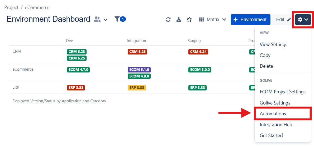Image resolution: width=314 pixels, height=146 pixels.
Task: Click the eCommerce row label
Action: [23, 69]
